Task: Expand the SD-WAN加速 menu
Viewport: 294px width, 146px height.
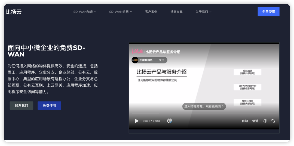Action: tap(85, 12)
